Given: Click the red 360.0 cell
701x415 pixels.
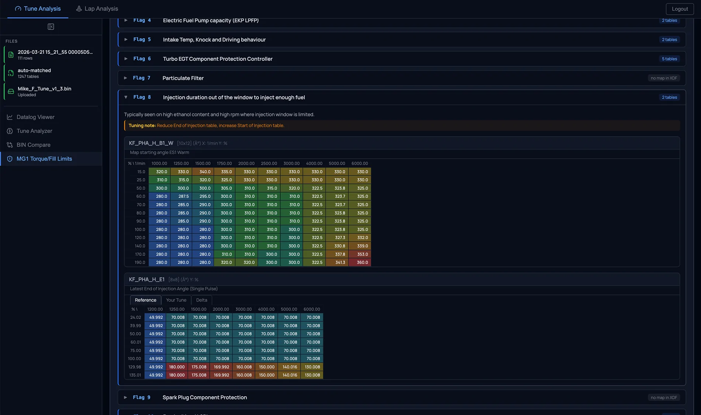Looking at the screenshot, I should point(360,263).
